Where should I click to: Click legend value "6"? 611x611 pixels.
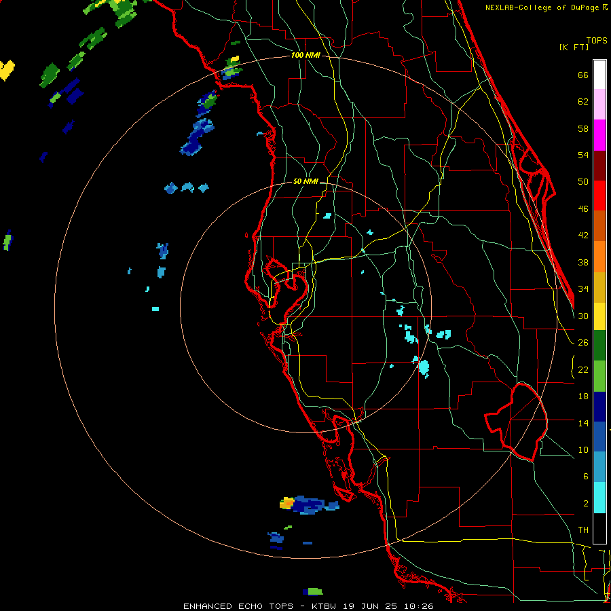tap(585, 477)
